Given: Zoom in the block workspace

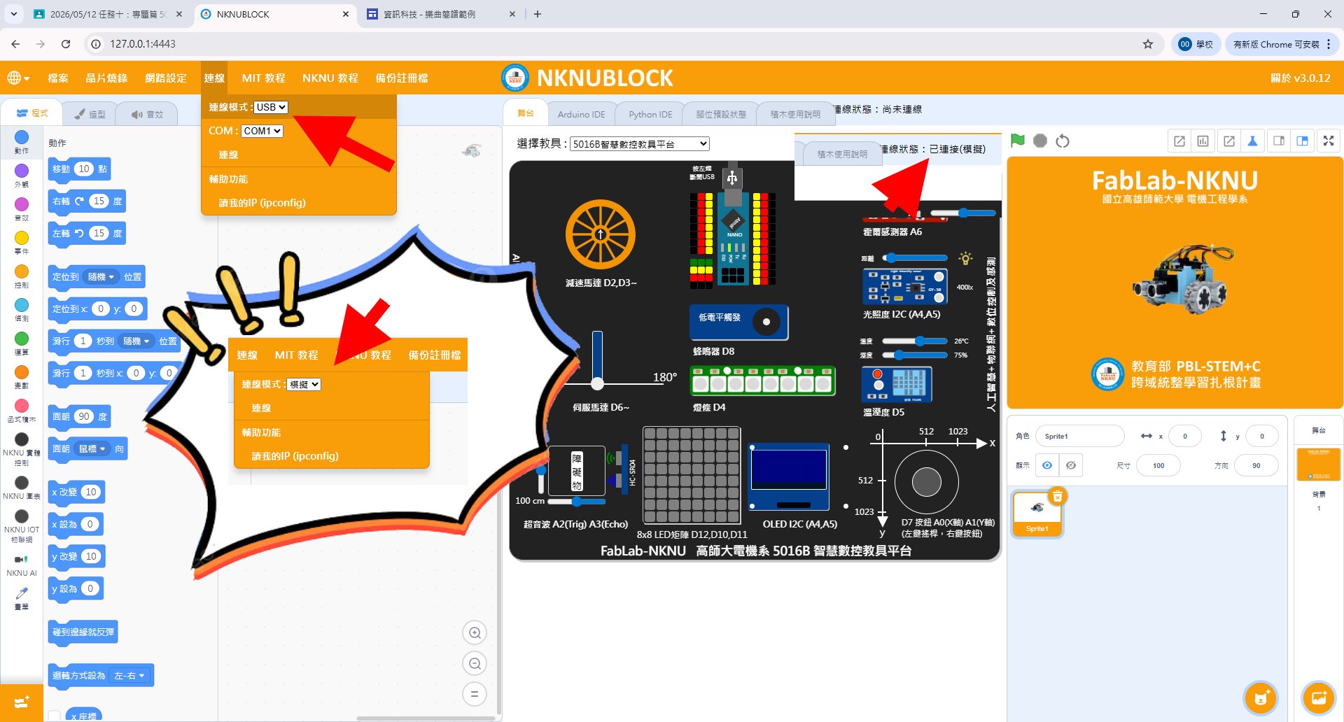Looking at the screenshot, I should [475, 633].
